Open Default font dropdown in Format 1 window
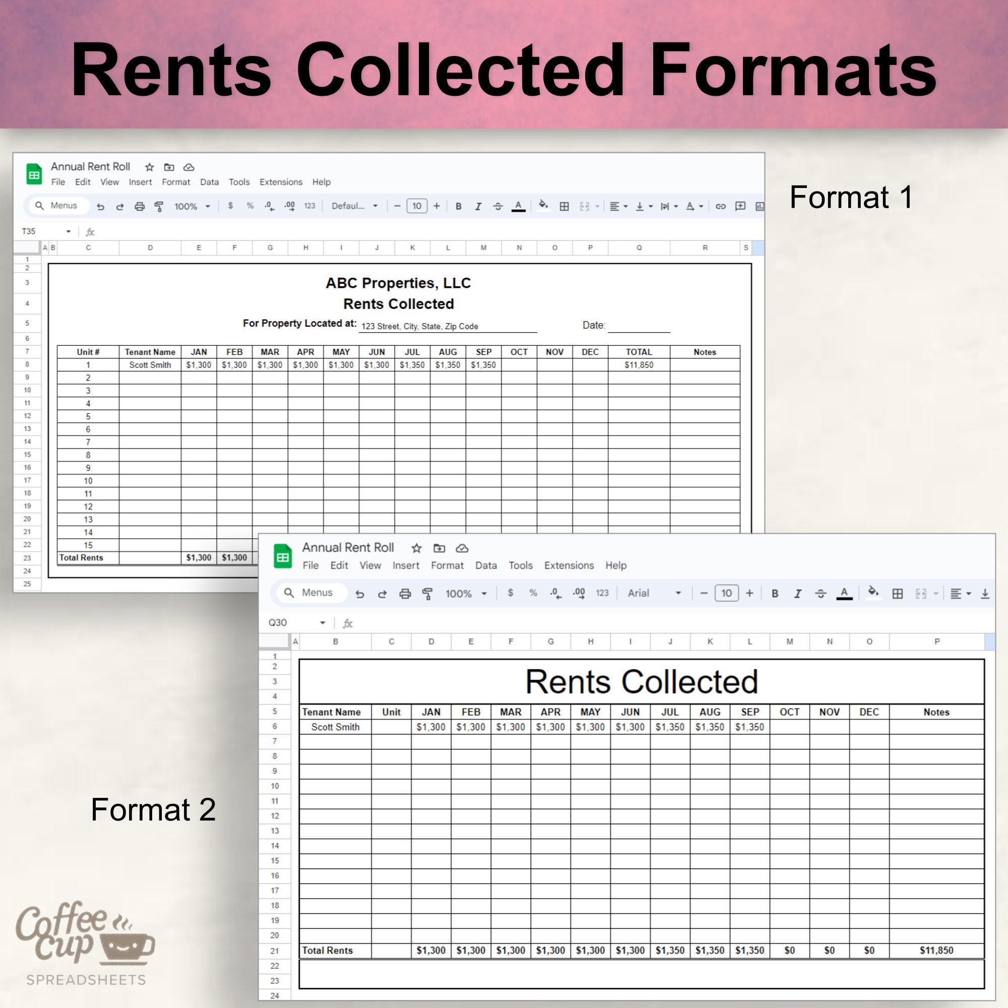Screen dimensions: 1008x1008 (x=354, y=206)
